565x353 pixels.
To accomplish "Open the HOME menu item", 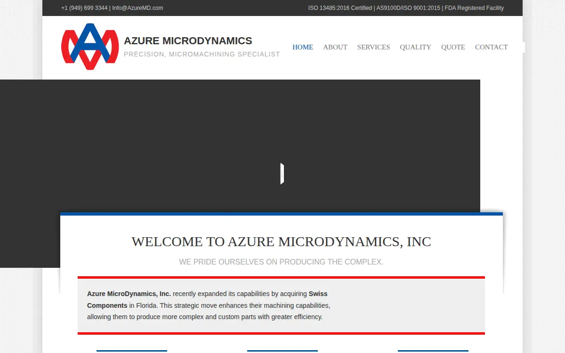I will click(303, 47).
